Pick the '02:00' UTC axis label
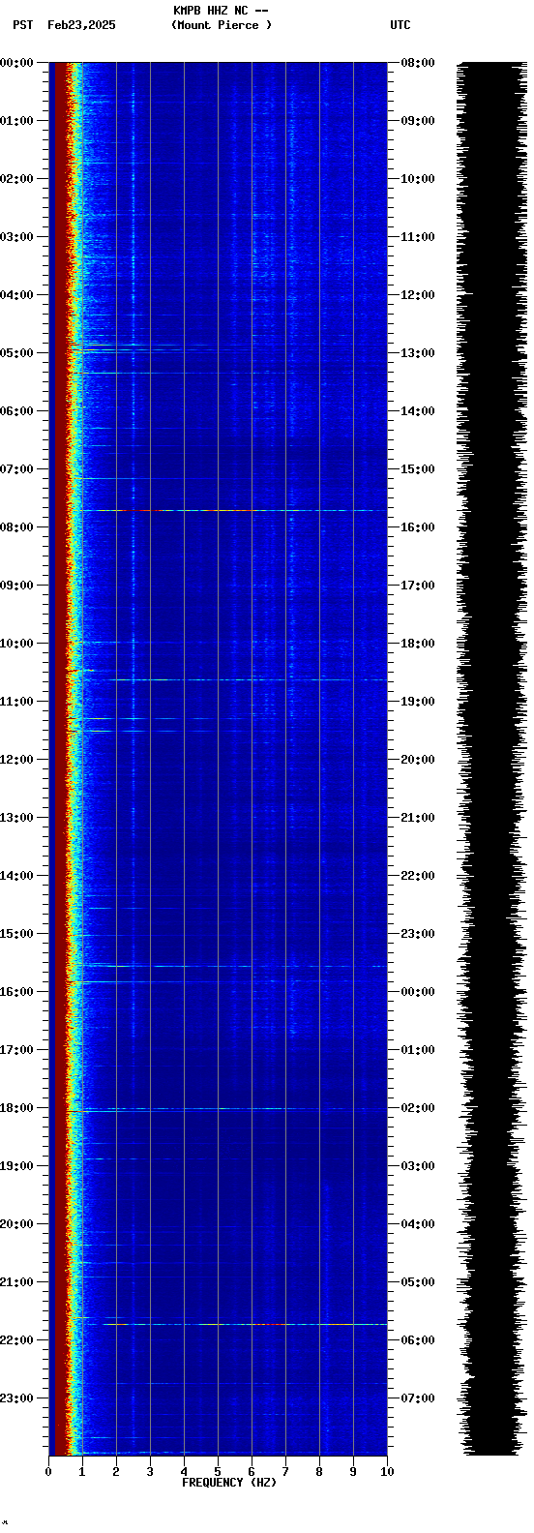This screenshot has height=1533, width=534. click(x=417, y=1108)
